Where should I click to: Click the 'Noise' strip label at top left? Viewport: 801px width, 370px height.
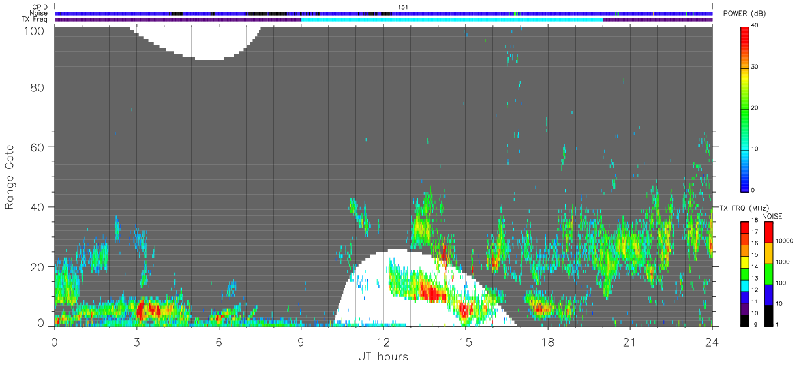pyautogui.click(x=39, y=13)
